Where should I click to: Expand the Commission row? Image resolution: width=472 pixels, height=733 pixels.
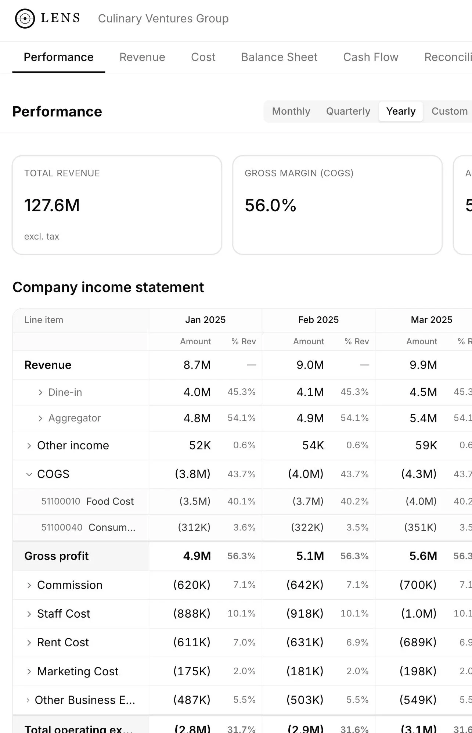pyautogui.click(x=29, y=585)
